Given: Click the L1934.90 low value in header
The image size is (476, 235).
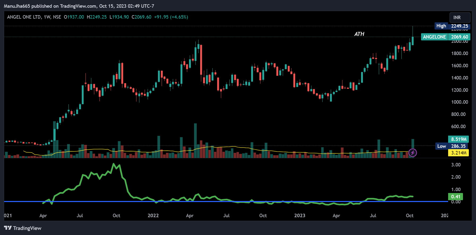Looking at the screenshot, I should 119,17.
